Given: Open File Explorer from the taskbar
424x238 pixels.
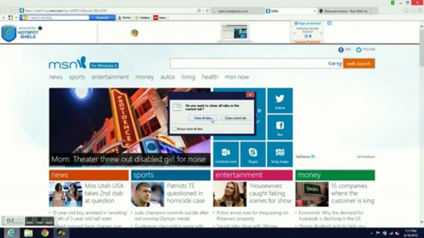Looking at the screenshot, I should 29,233.
